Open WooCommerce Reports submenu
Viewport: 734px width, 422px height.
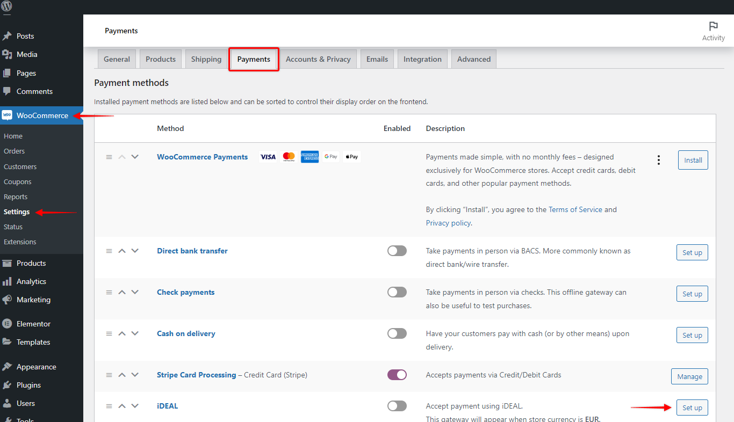(x=16, y=197)
